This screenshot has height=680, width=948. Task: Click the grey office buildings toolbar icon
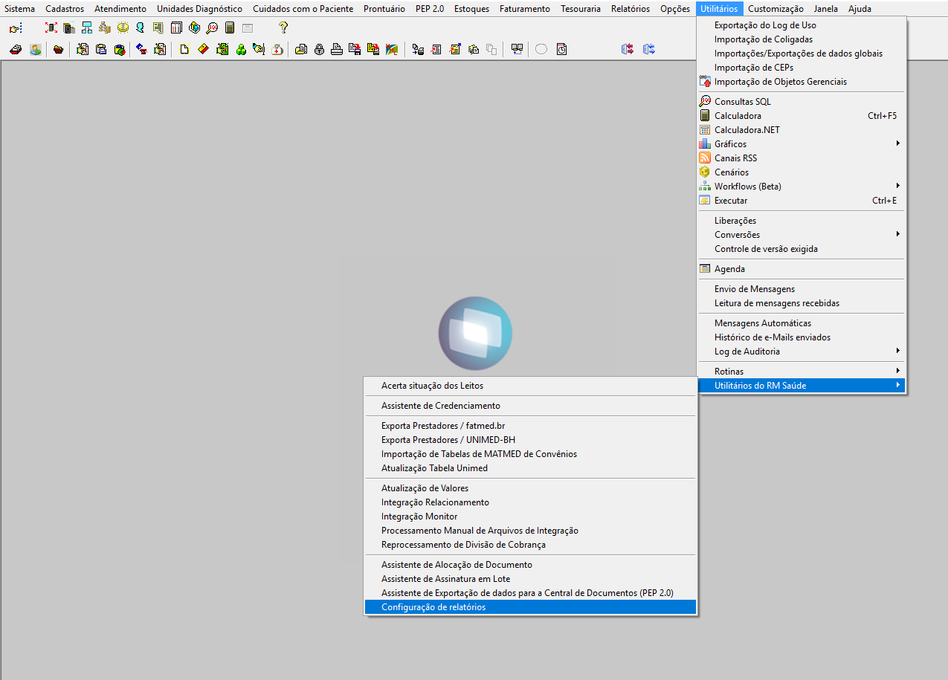(69, 28)
